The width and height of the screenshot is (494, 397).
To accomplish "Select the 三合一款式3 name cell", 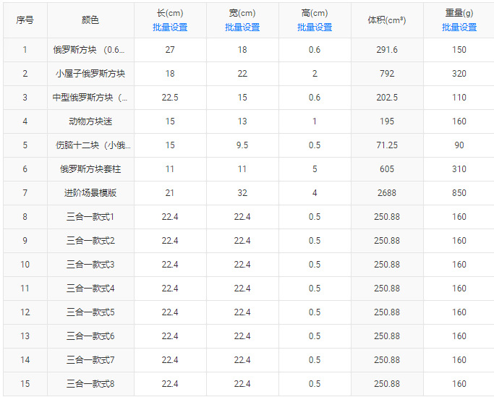I will (x=90, y=265).
